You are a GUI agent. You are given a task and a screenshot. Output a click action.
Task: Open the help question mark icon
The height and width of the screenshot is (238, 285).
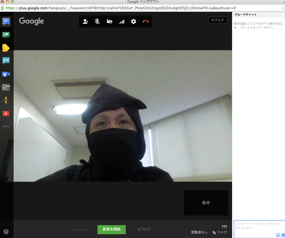(6, 232)
